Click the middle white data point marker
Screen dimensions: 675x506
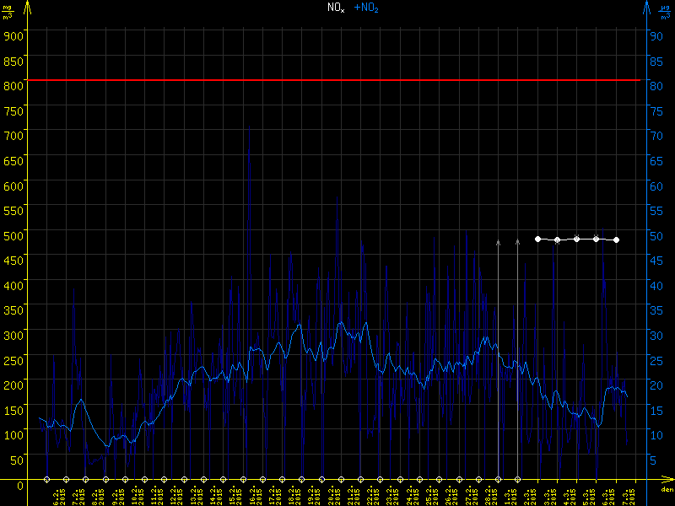(x=576, y=239)
